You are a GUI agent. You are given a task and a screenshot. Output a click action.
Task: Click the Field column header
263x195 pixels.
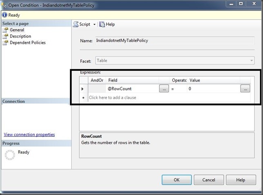tap(132, 80)
